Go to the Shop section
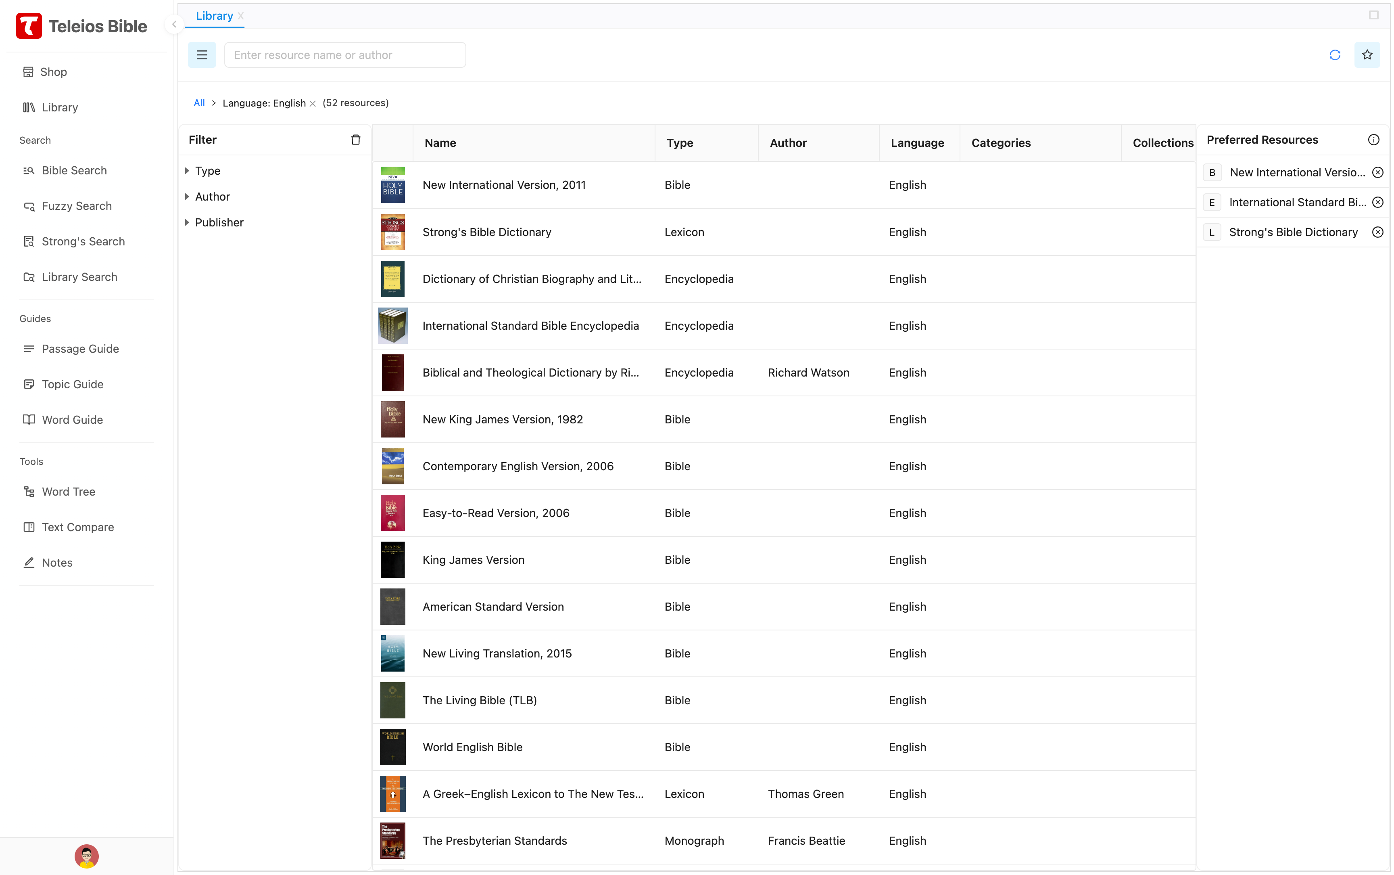 pos(53,72)
